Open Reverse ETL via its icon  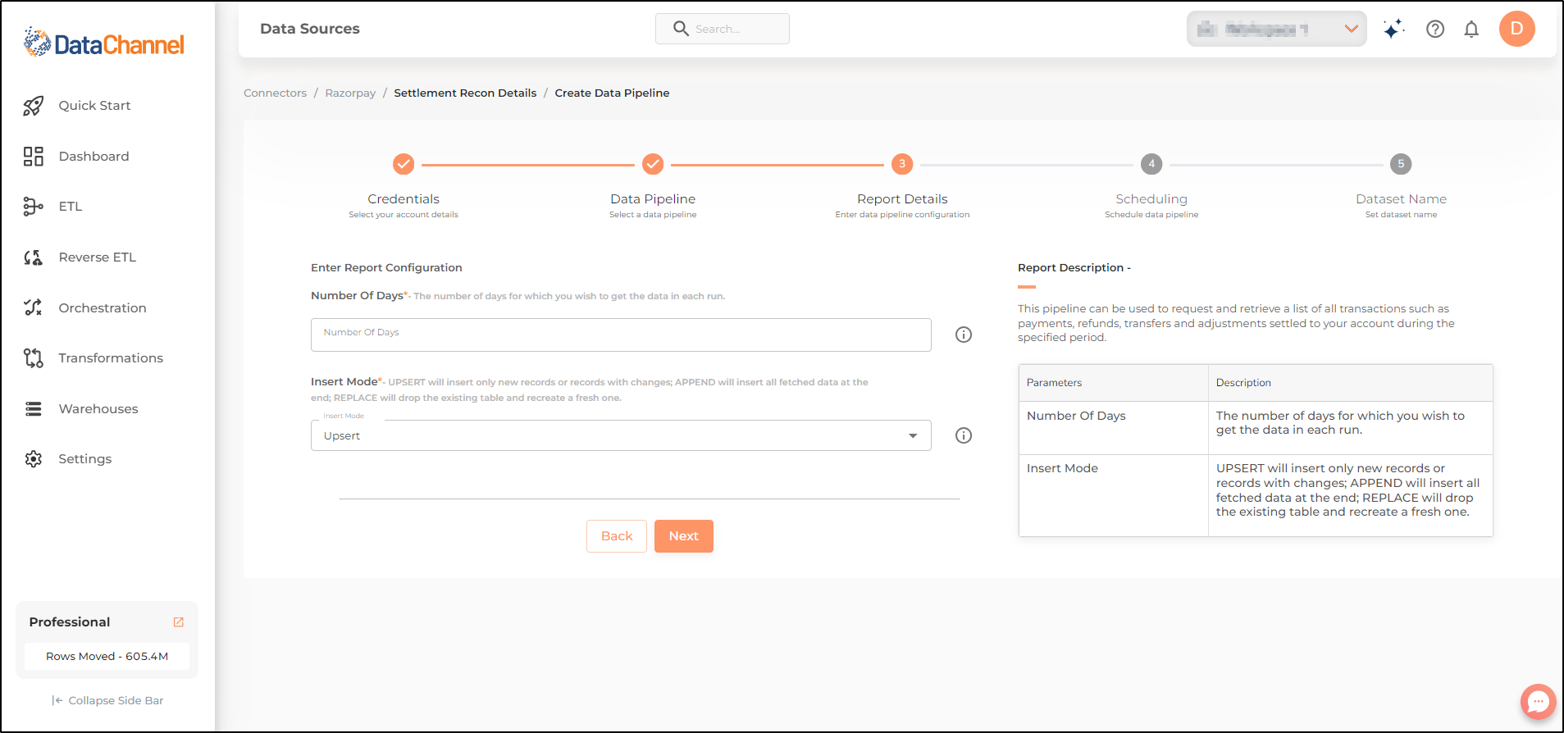click(x=33, y=257)
